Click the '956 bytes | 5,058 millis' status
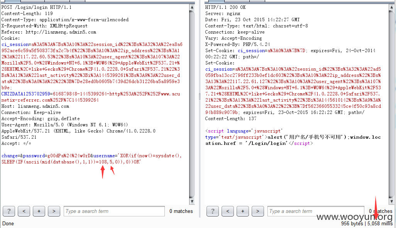The image size is (396, 228). [367, 223]
